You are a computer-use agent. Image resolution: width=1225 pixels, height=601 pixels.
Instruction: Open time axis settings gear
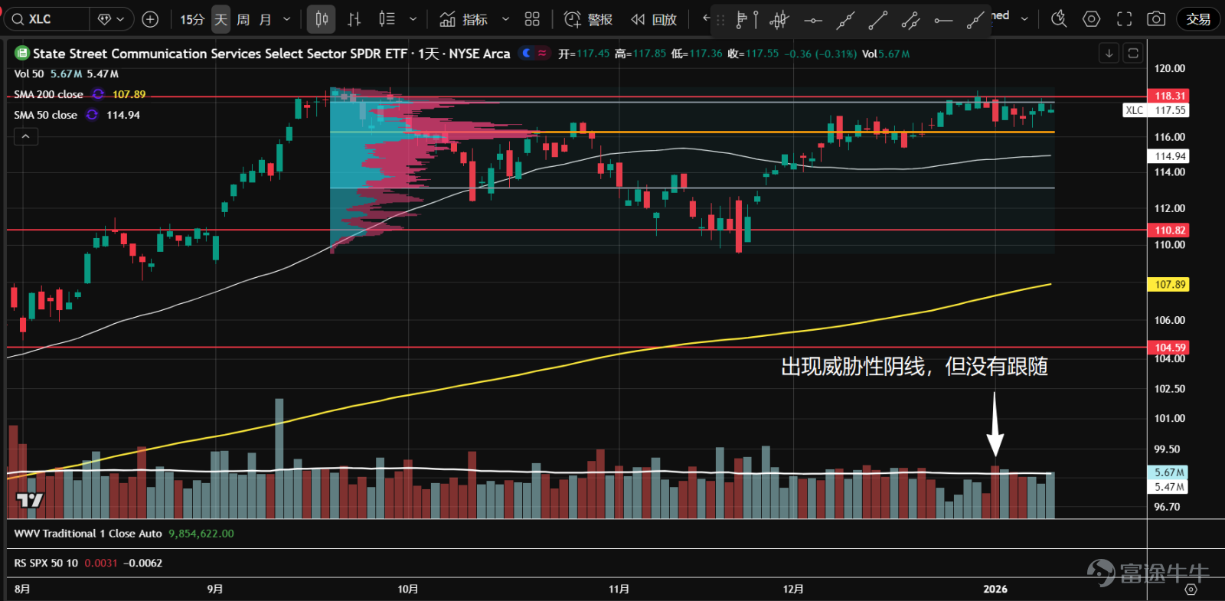tap(1191, 590)
